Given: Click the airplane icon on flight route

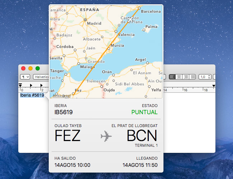Looking at the screenshot, I should (130, 19).
